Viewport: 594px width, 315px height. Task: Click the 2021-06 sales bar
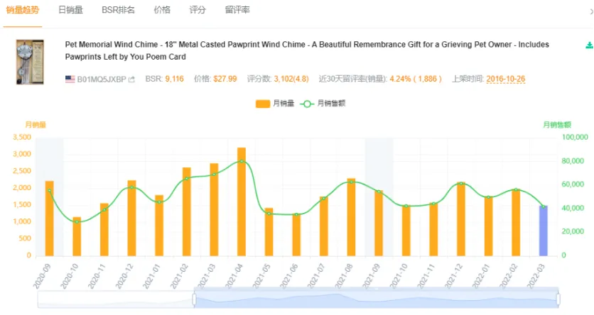tap(296, 235)
